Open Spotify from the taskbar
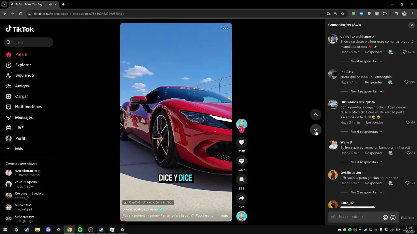This screenshot has width=417, height=234. (80, 230)
